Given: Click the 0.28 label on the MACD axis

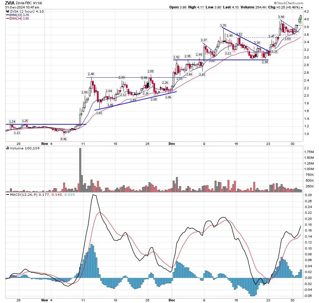Looking at the screenshot, I should (308, 195).
